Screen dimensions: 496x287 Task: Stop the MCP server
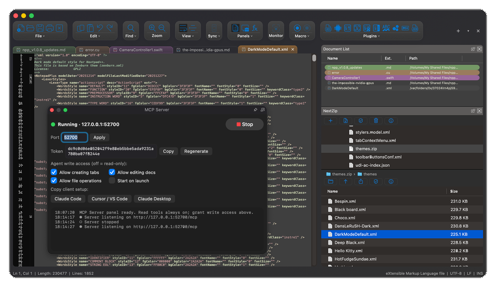pyautogui.click(x=245, y=124)
